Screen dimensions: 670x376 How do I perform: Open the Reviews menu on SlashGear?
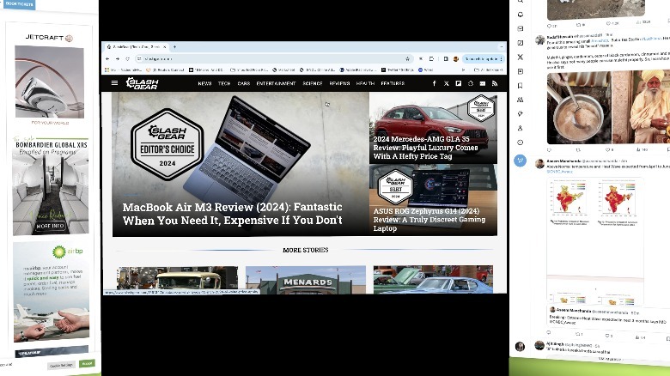[x=339, y=83]
